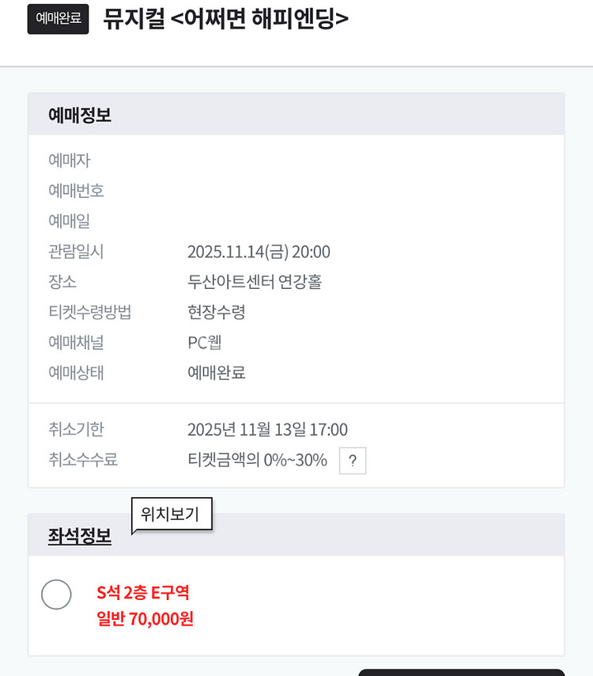Click the venue 두산아트센터 연강홀
The image size is (593, 676).
point(254,282)
